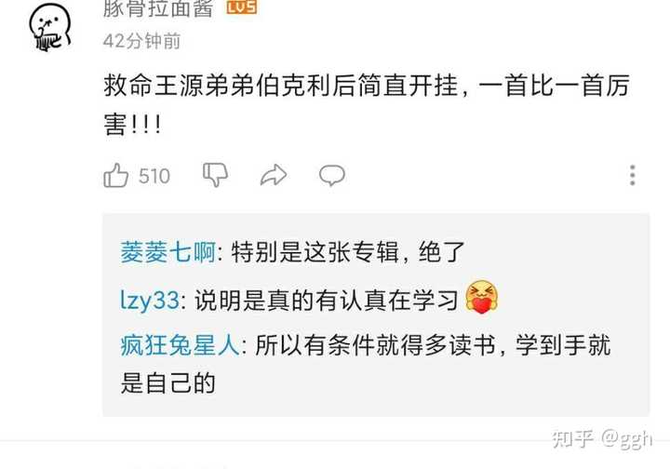
Task: Dislike the comment with thumbs-down icon
Action: click(215, 174)
